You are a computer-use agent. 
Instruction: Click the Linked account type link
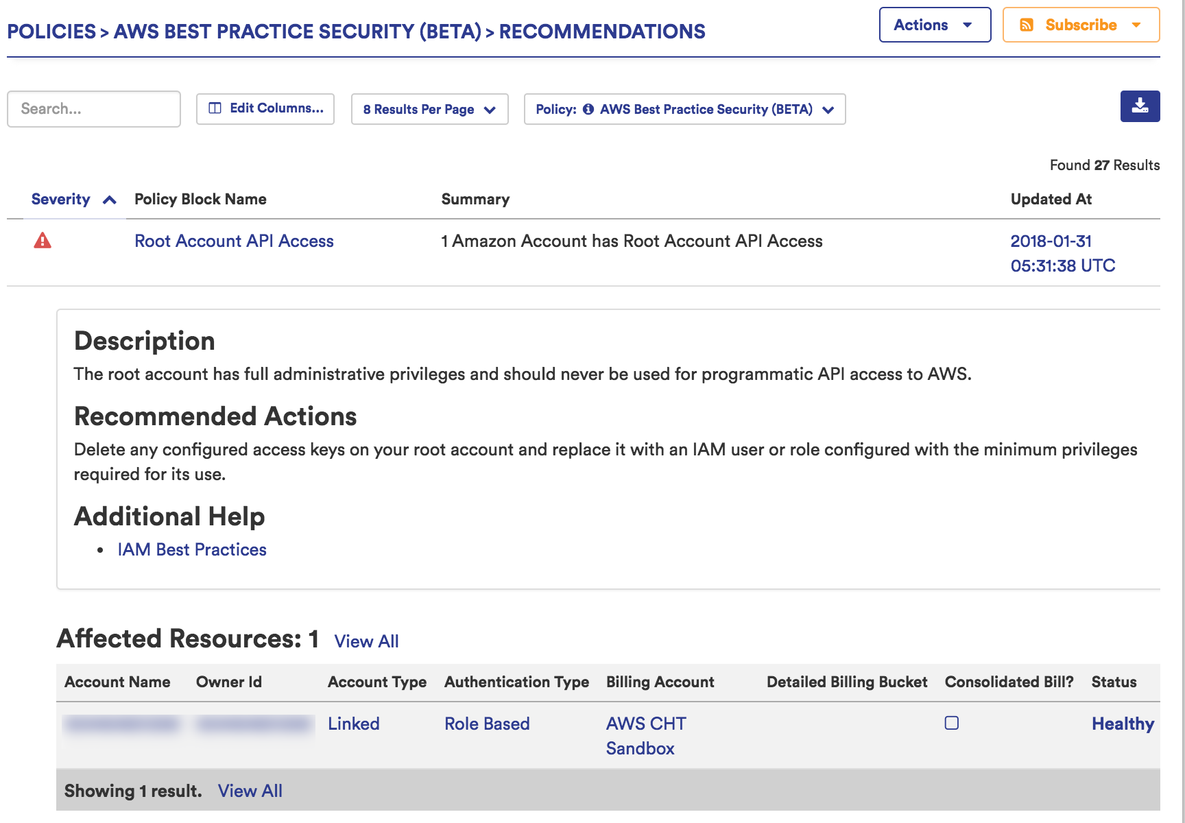point(353,724)
